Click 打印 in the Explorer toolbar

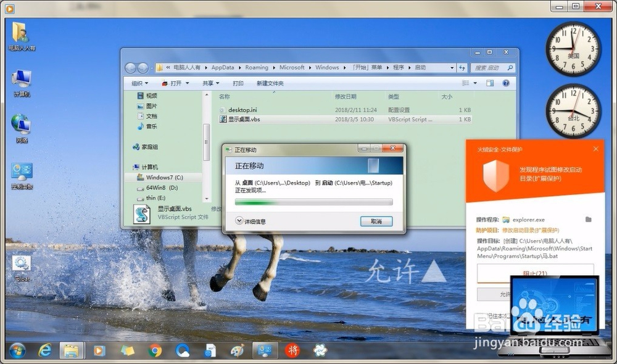(238, 83)
